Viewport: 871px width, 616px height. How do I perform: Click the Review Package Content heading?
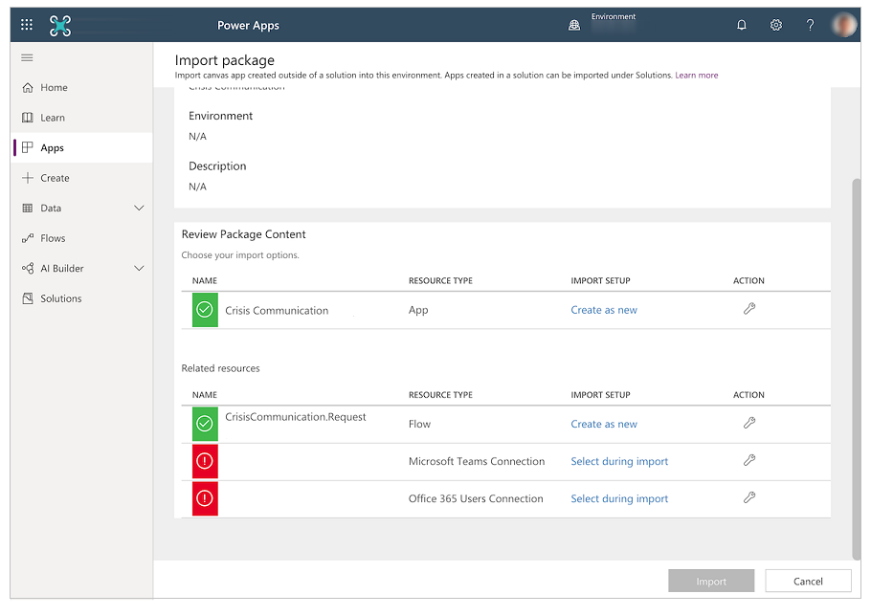click(x=243, y=234)
